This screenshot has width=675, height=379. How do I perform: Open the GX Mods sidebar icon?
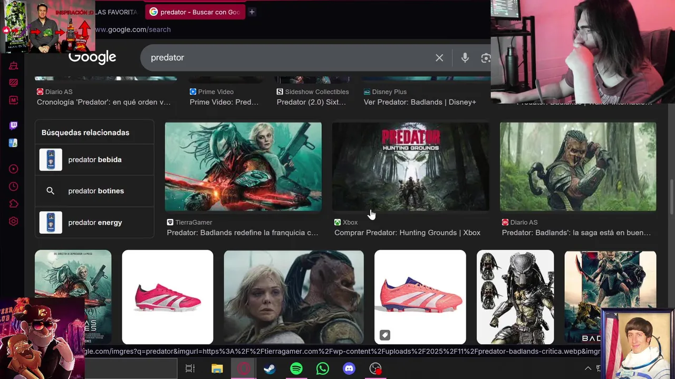click(14, 100)
